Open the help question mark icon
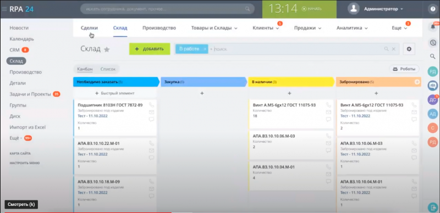440x213 pixels. (433, 9)
